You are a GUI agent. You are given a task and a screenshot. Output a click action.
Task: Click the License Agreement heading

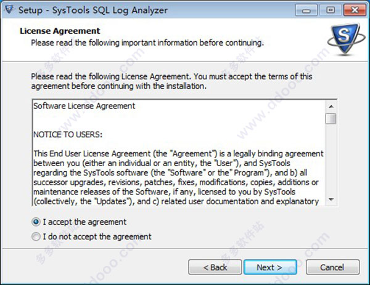click(60, 31)
